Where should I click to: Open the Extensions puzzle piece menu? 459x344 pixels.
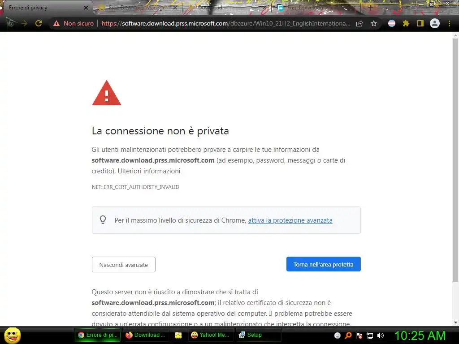406,23
